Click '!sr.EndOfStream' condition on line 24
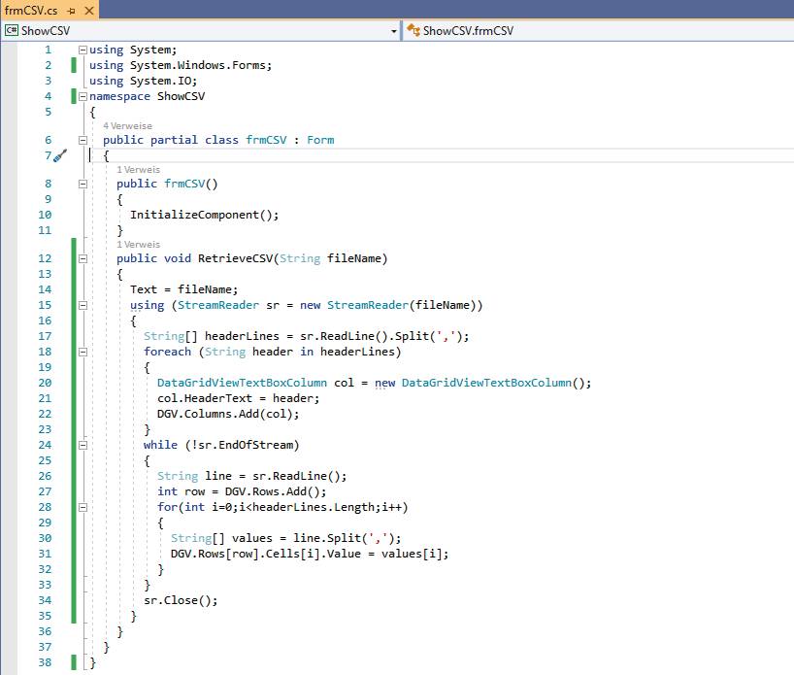 click(x=242, y=445)
